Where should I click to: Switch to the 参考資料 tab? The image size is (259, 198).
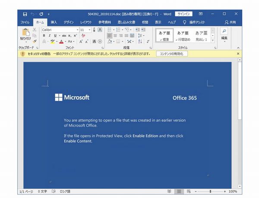point(105,22)
